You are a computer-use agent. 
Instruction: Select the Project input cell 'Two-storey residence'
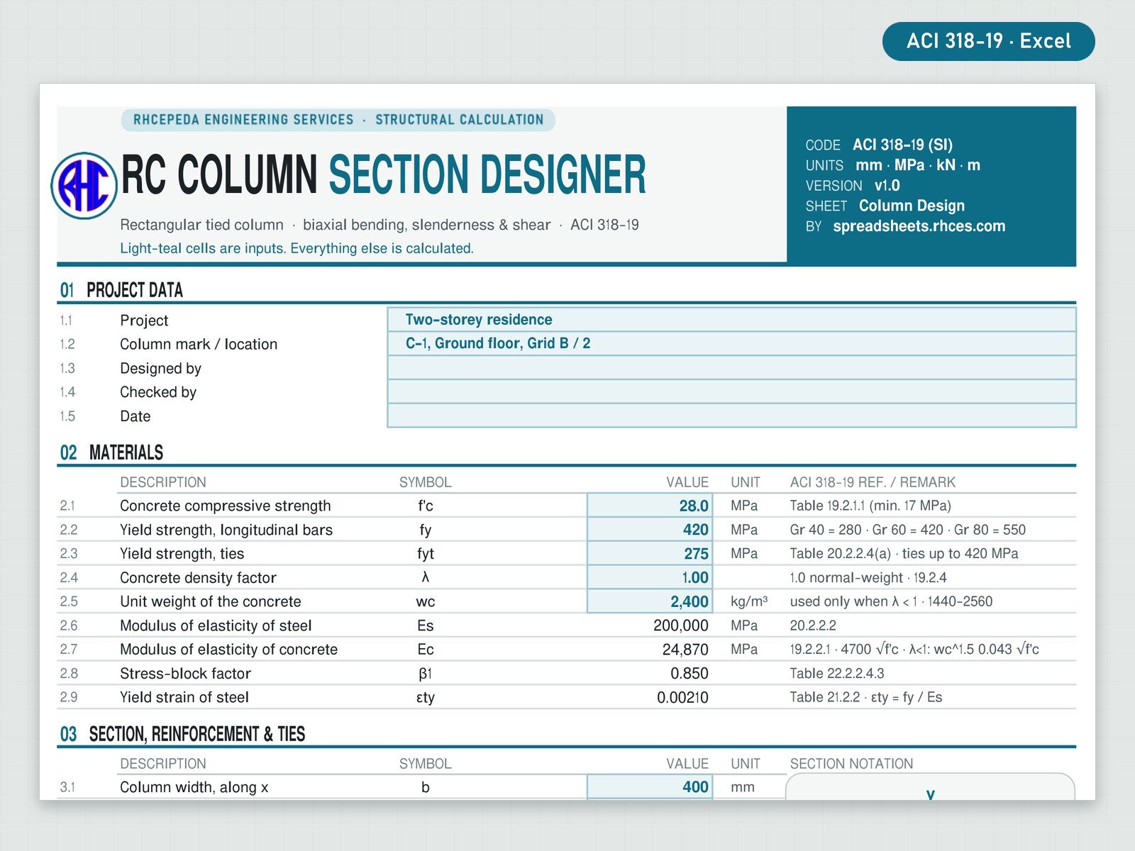(x=731, y=320)
